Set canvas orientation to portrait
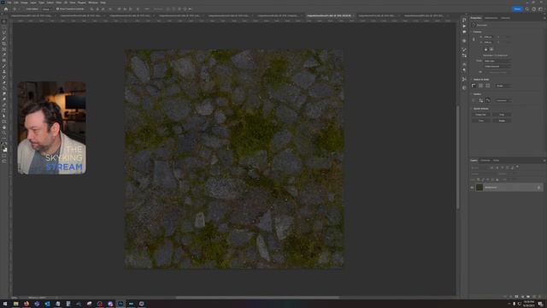 point(486,50)
